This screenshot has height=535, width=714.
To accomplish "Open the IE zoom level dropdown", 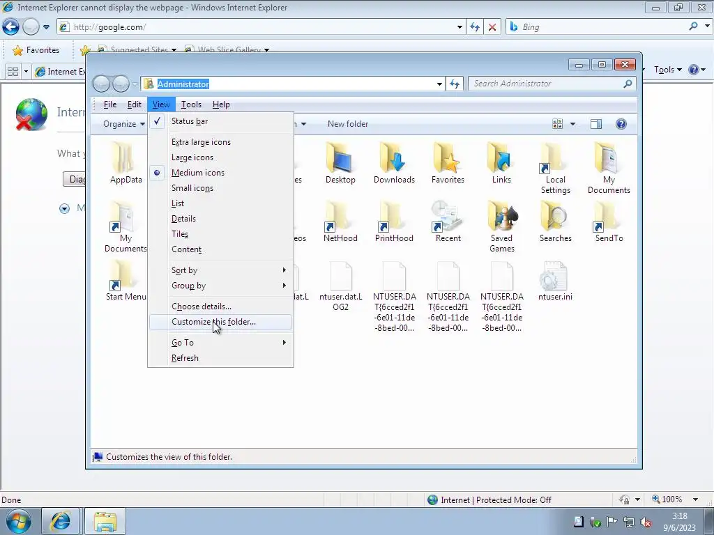I will pos(695,499).
